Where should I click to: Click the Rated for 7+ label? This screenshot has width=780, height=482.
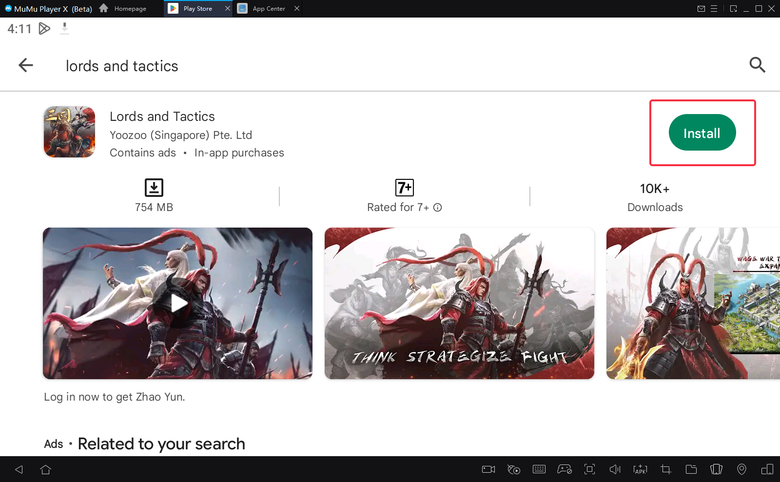pyautogui.click(x=398, y=208)
